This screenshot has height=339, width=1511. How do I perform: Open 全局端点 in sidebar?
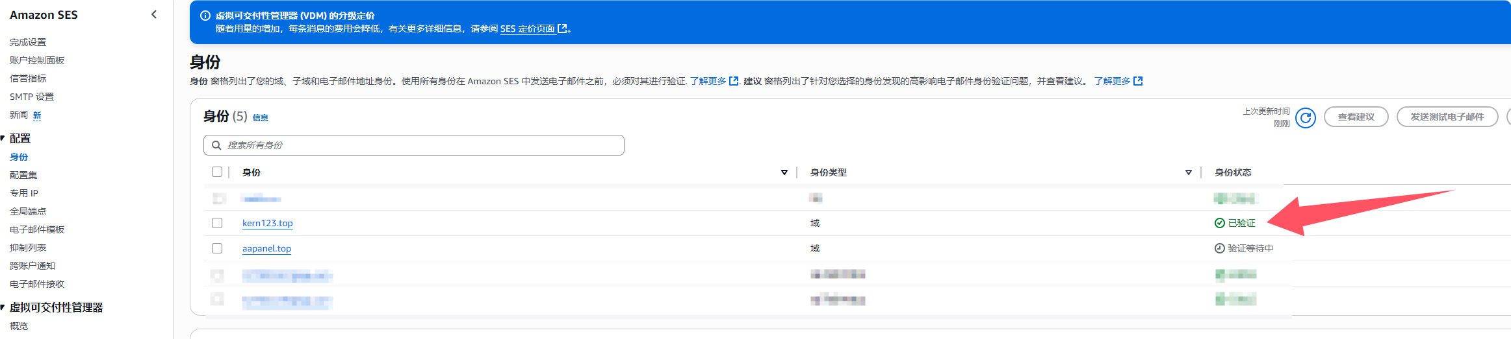[28, 211]
